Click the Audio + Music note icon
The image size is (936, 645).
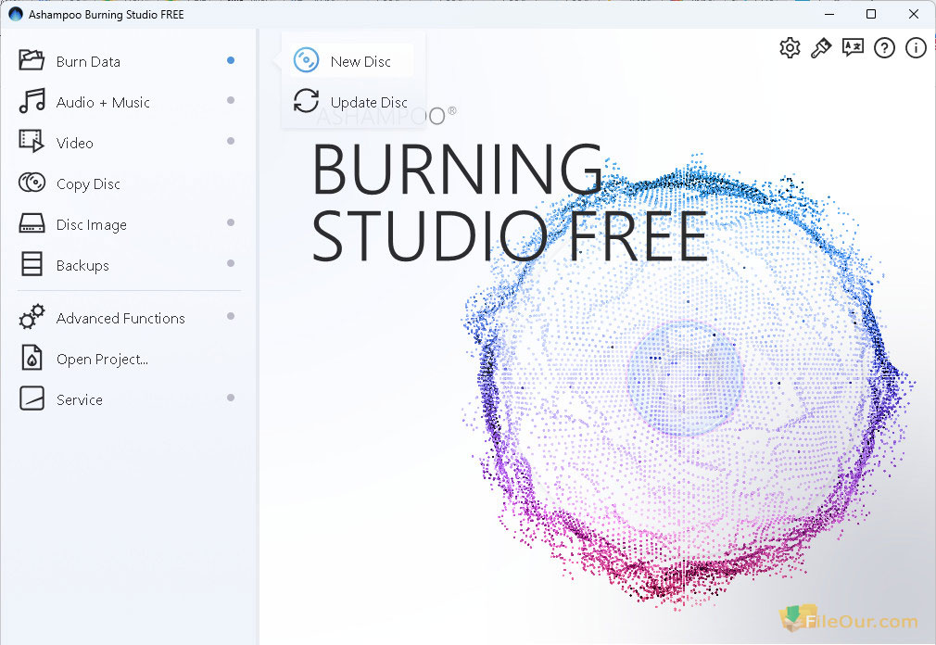coord(32,101)
